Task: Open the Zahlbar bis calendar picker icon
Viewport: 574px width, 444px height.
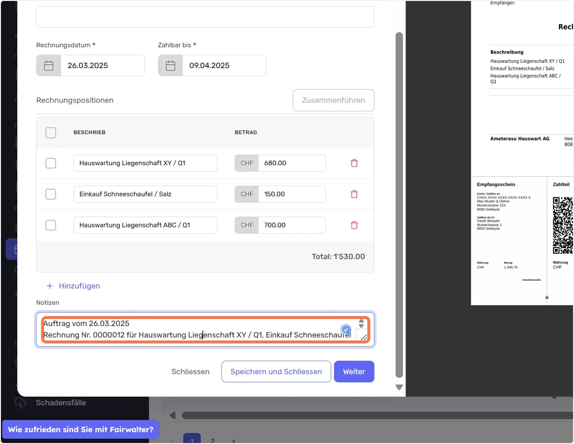Action: coord(170,66)
